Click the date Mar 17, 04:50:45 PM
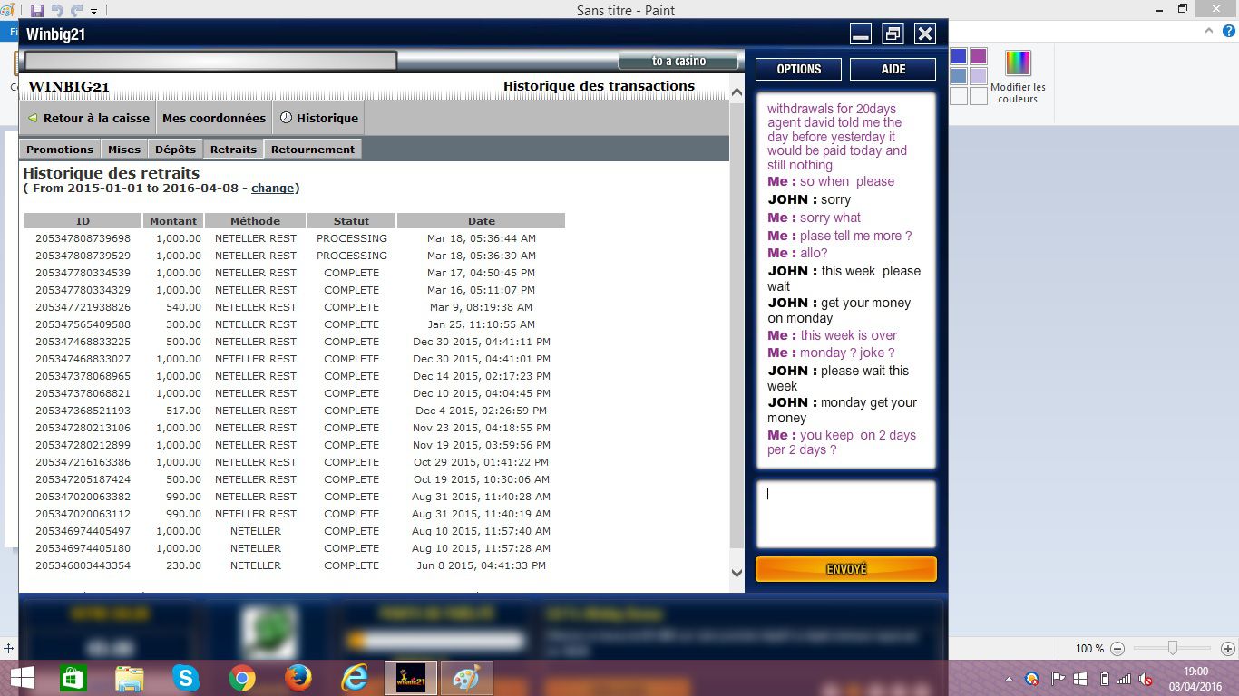This screenshot has width=1239, height=696. pos(482,273)
